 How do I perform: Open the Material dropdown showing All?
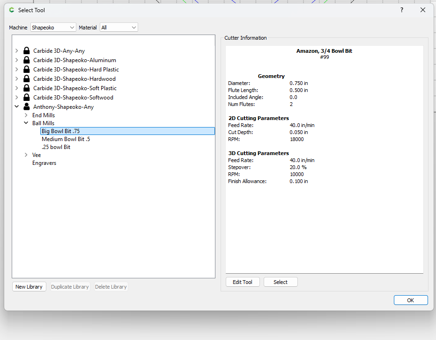(x=119, y=28)
